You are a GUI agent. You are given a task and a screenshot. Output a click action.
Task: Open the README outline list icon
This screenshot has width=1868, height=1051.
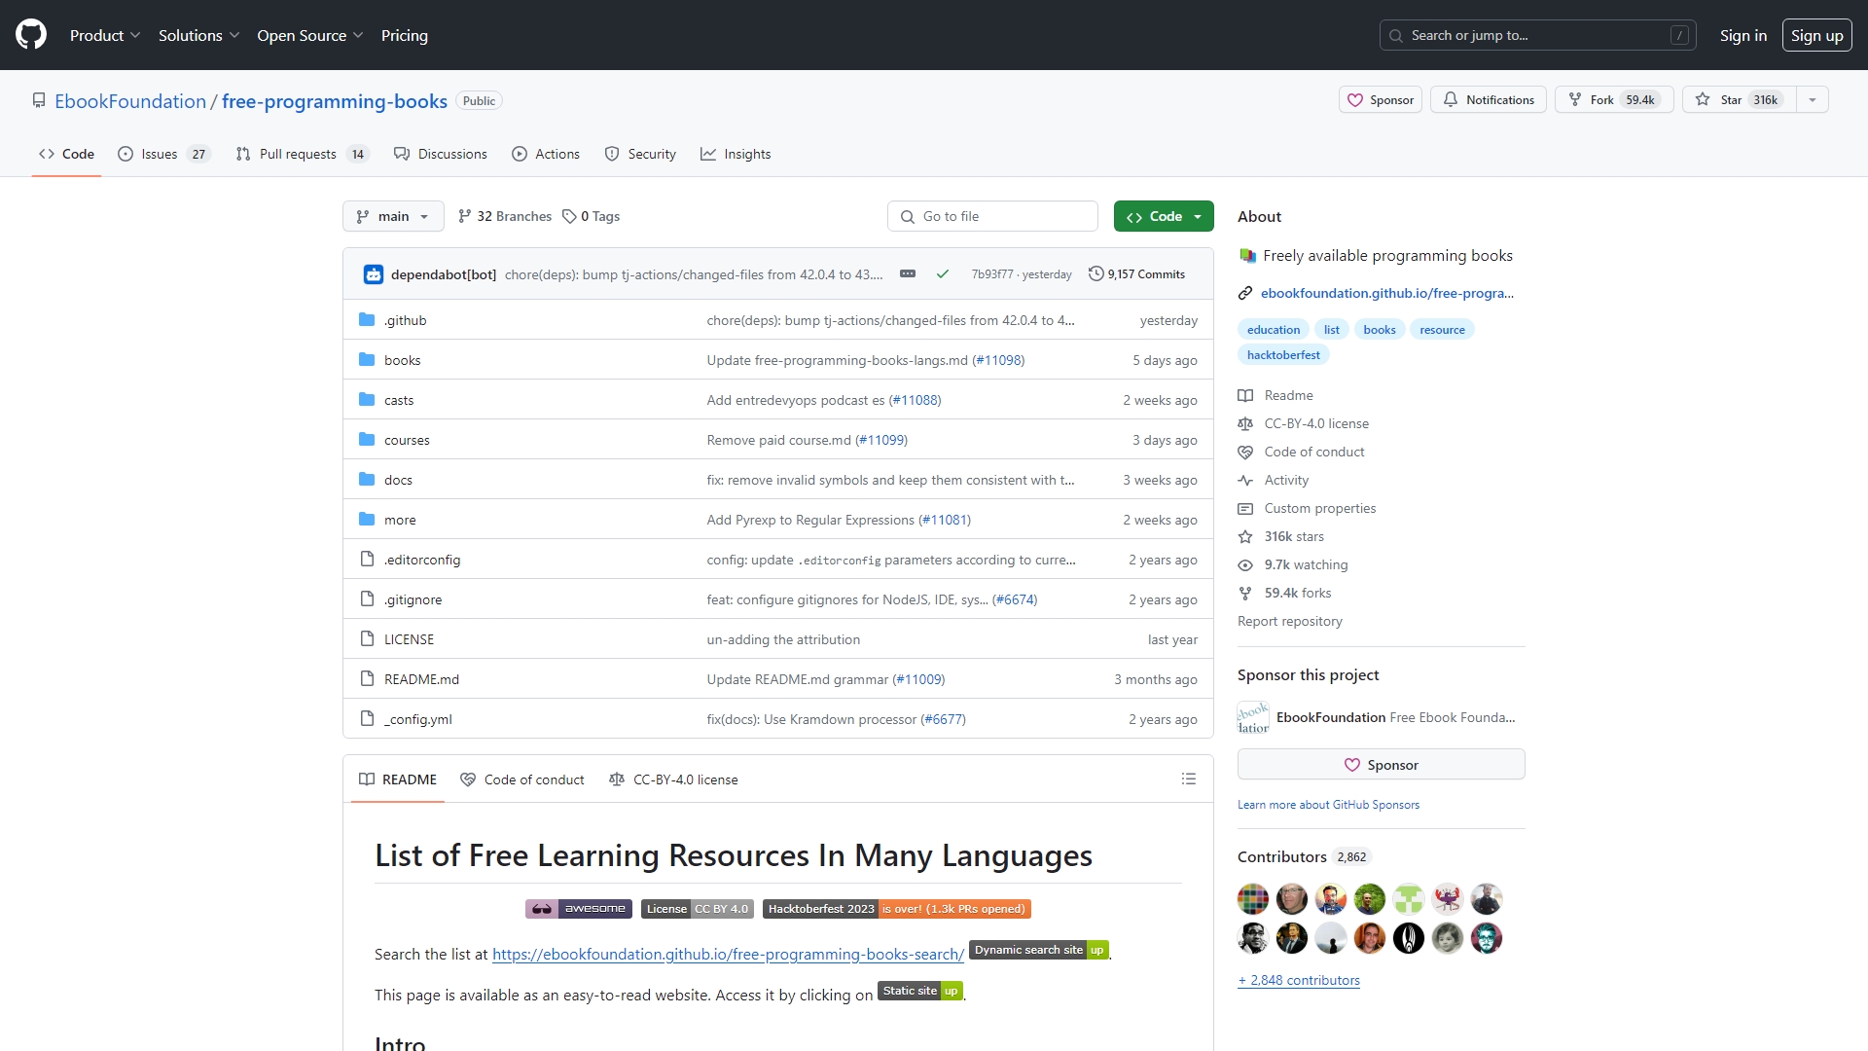pos(1189,779)
